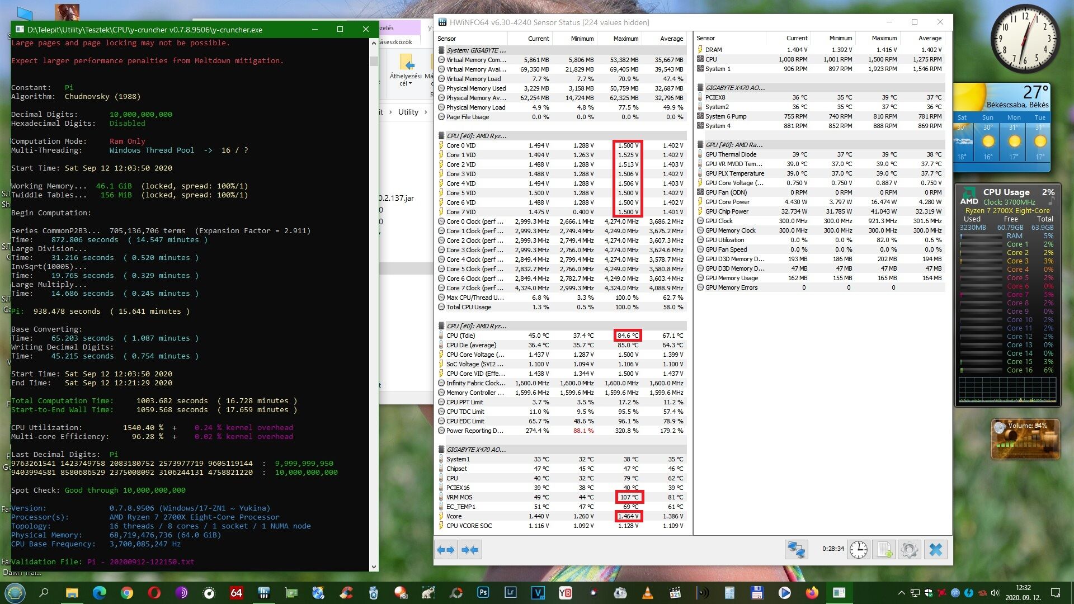
Task: Open Photoshop from the taskbar
Action: [483, 593]
